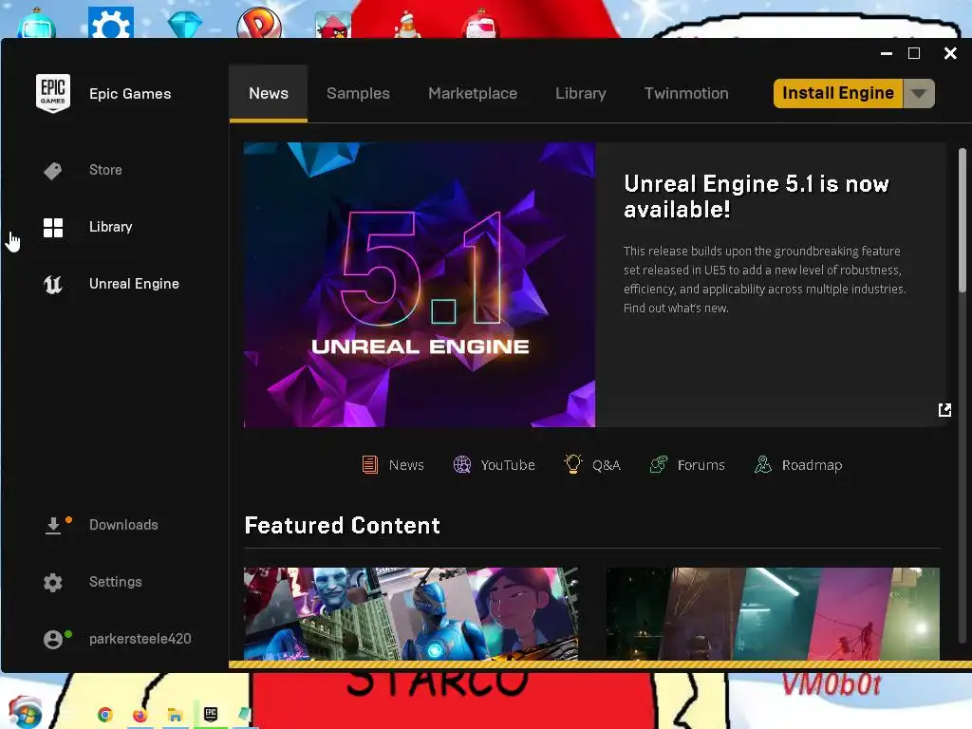Open the Forums link

coord(701,465)
